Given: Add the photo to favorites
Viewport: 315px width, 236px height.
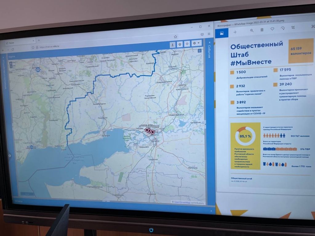Looking at the screenshot, I should click(x=272, y=29).
